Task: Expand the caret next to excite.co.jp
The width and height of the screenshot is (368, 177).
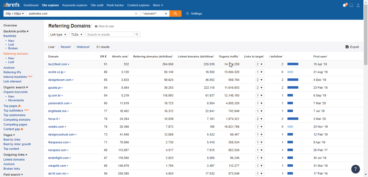Action: [x=65, y=72]
